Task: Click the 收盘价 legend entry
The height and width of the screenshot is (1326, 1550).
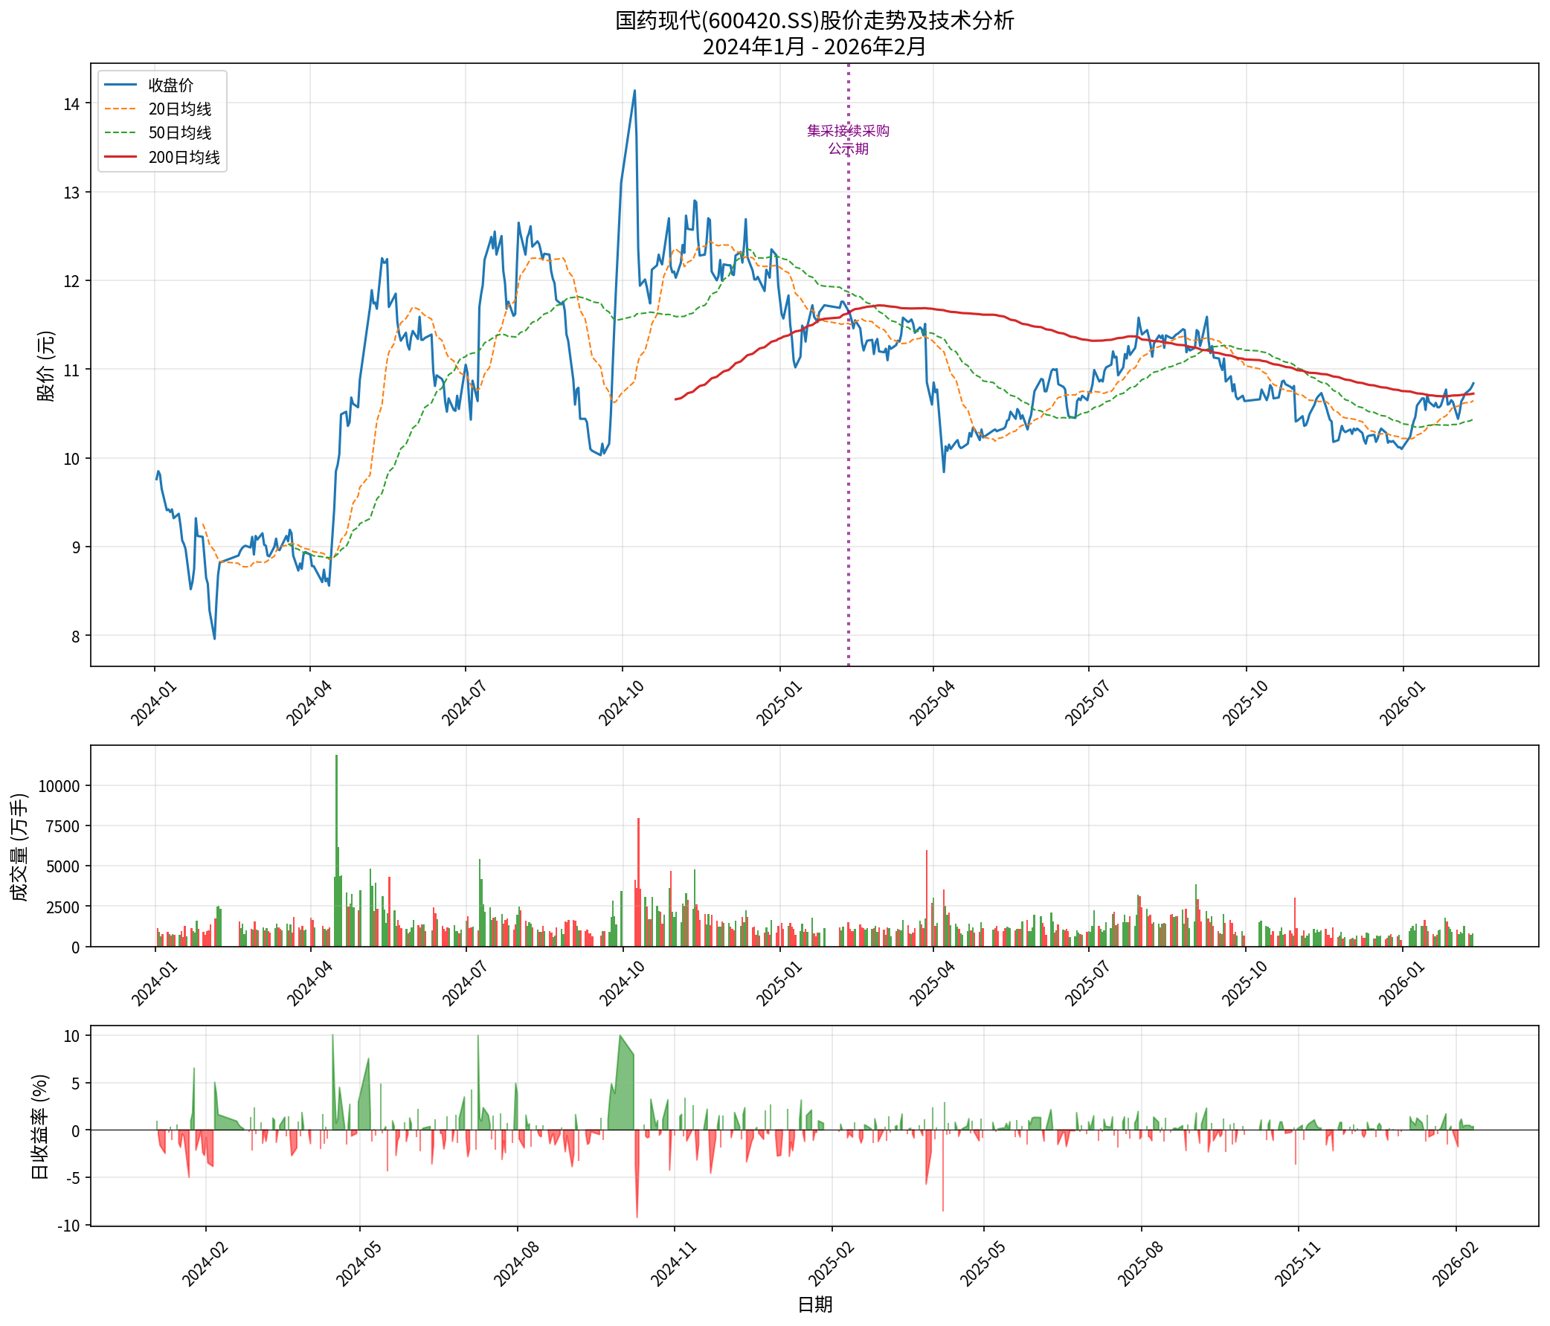Action: (x=170, y=86)
